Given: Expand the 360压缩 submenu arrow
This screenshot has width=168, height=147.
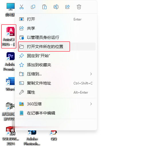Looking at the screenshot, I should (x=91, y=104).
